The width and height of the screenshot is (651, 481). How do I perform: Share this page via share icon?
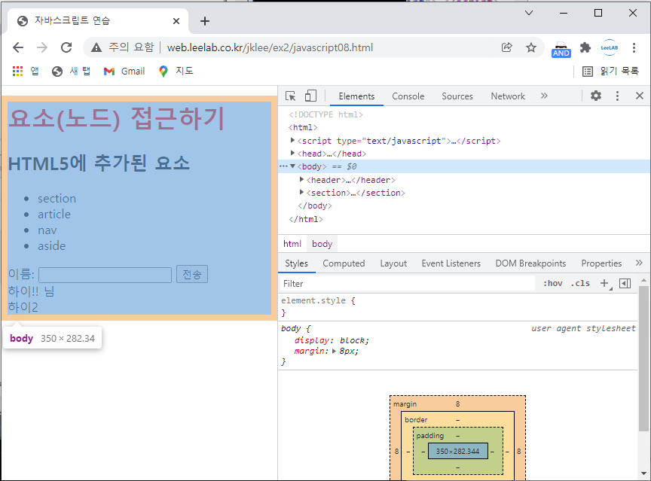(507, 47)
